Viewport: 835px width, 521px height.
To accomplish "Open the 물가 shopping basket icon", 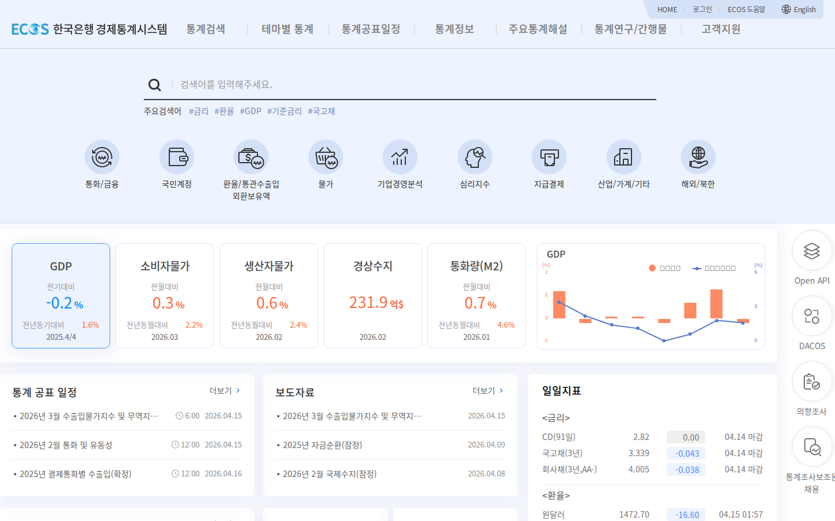I will pos(326,157).
